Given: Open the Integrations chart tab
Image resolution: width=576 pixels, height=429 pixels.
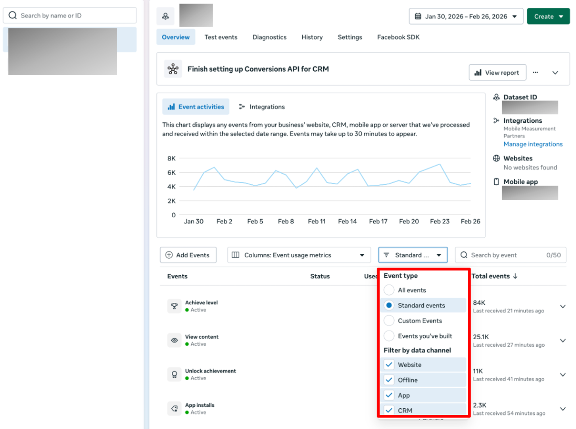Looking at the screenshot, I should pyautogui.click(x=262, y=107).
